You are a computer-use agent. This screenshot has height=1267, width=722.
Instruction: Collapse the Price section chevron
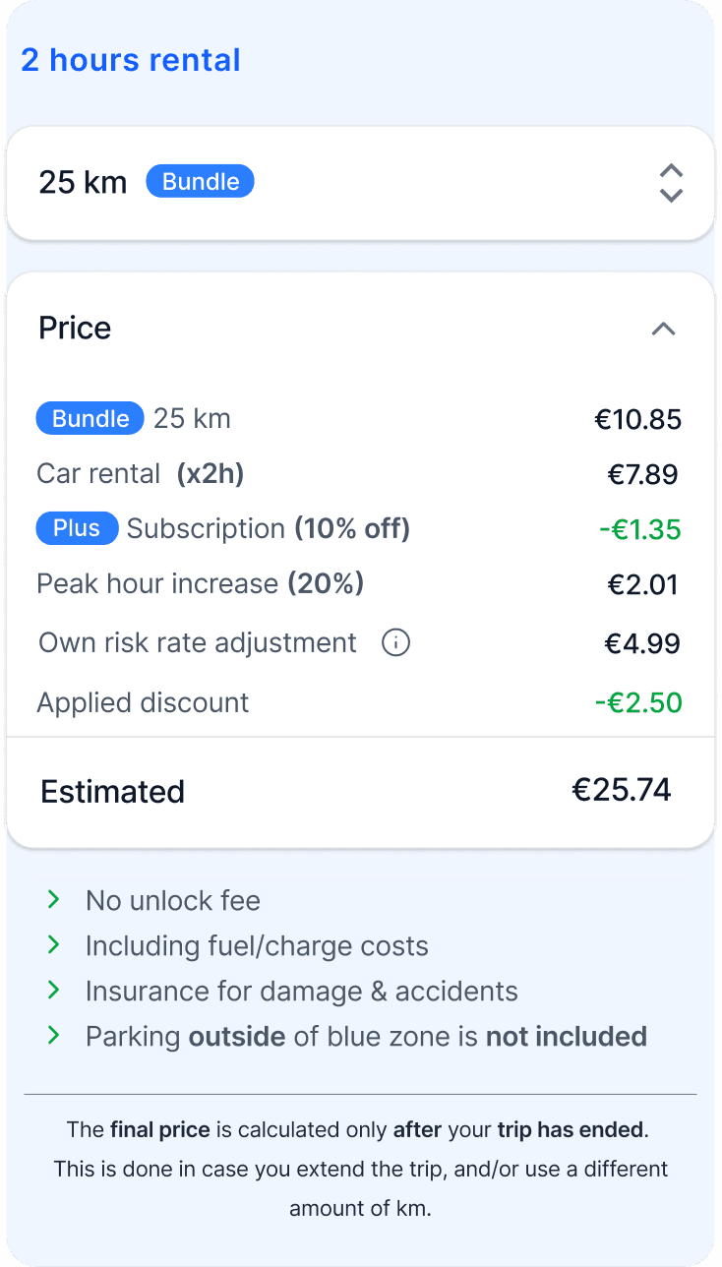(664, 329)
